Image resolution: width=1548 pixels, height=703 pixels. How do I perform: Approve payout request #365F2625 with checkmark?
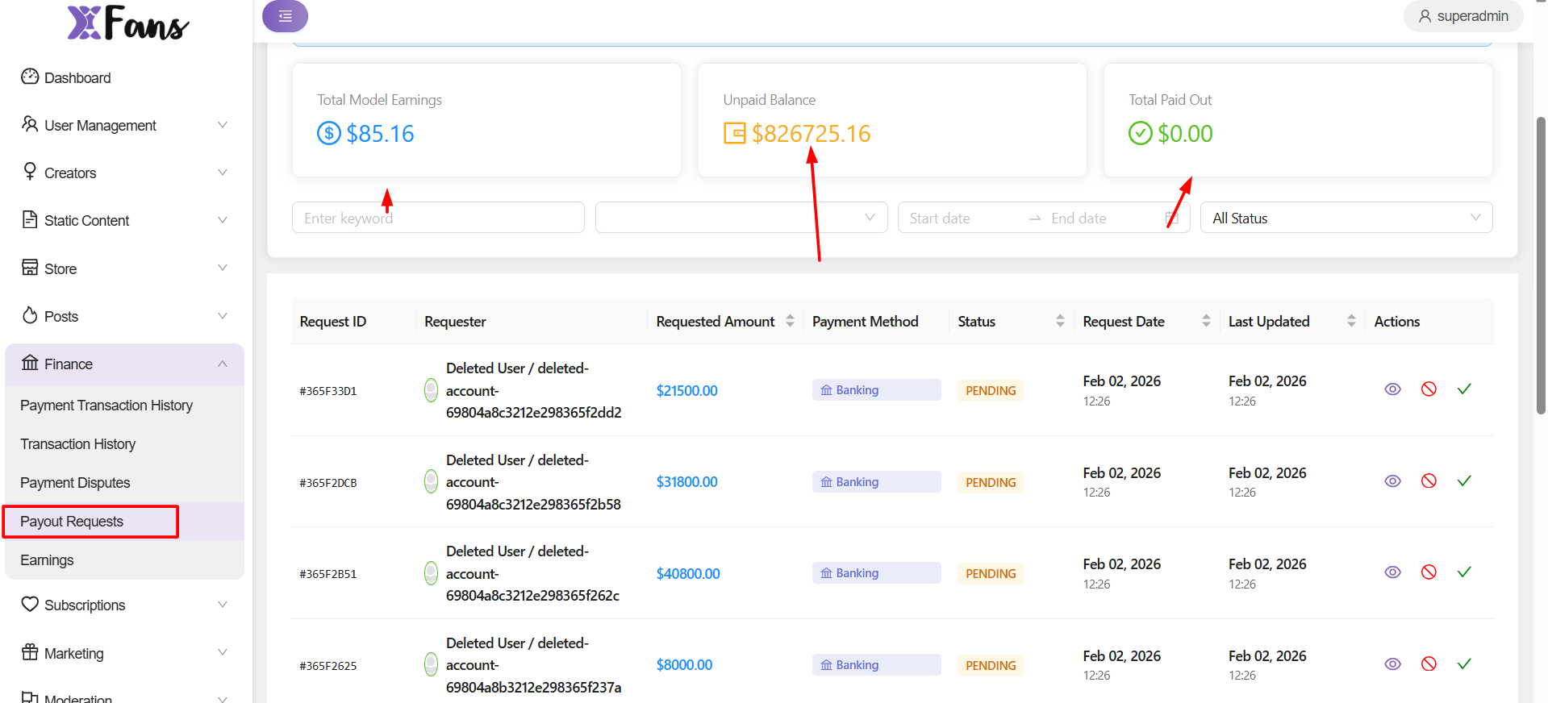tap(1463, 664)
